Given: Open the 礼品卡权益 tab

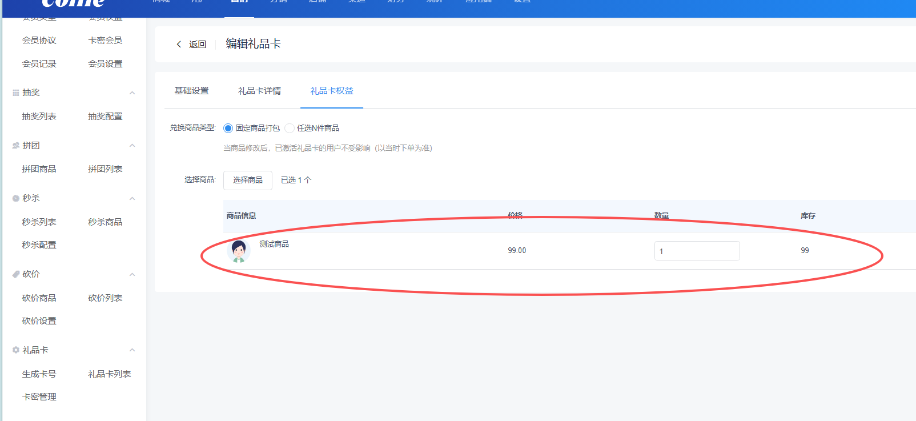Looking at the screenshot, I should point(332,91).
